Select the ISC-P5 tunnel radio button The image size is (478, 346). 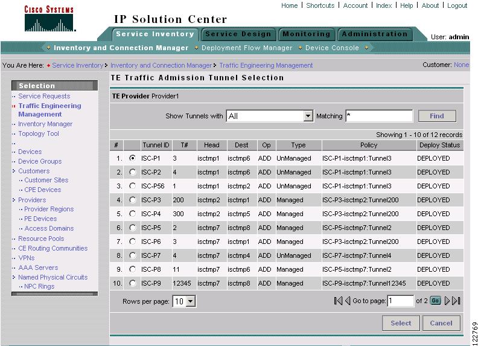(x=132, y=228)
